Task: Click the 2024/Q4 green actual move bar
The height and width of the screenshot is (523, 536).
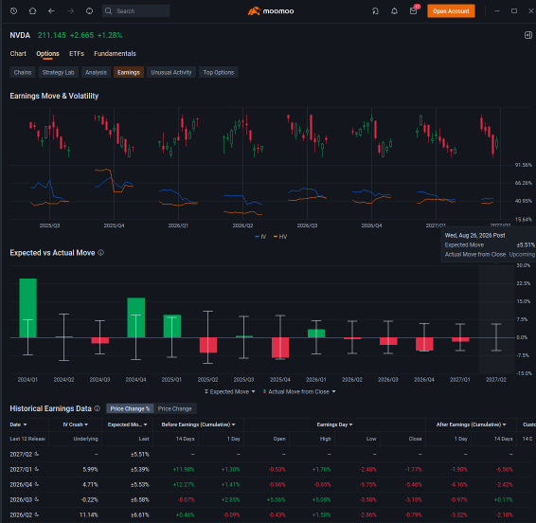Action: click(136, 317)
